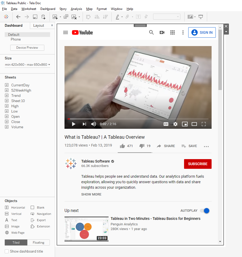Create a new worksheet icon
This screenshot has width=242, height=257.
pyautogui.click(x=55, y=17)
